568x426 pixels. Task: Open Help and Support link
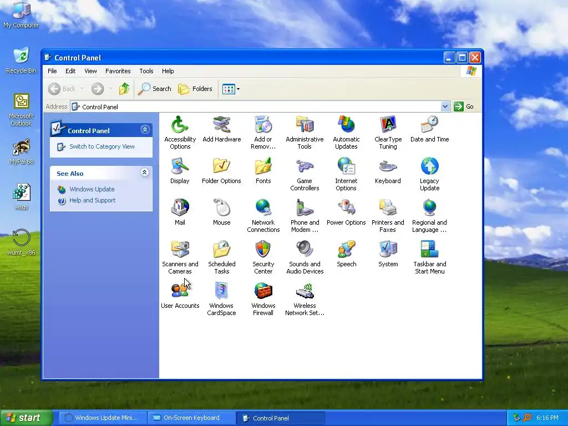pyautogui.click(x=93, y=200)
